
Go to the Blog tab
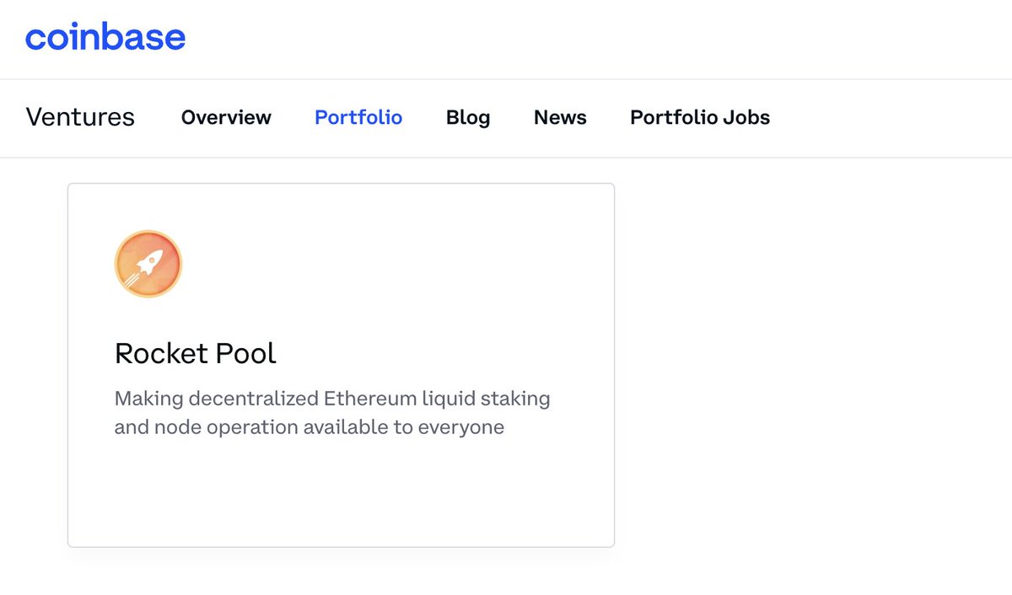[x=468, y=118]
